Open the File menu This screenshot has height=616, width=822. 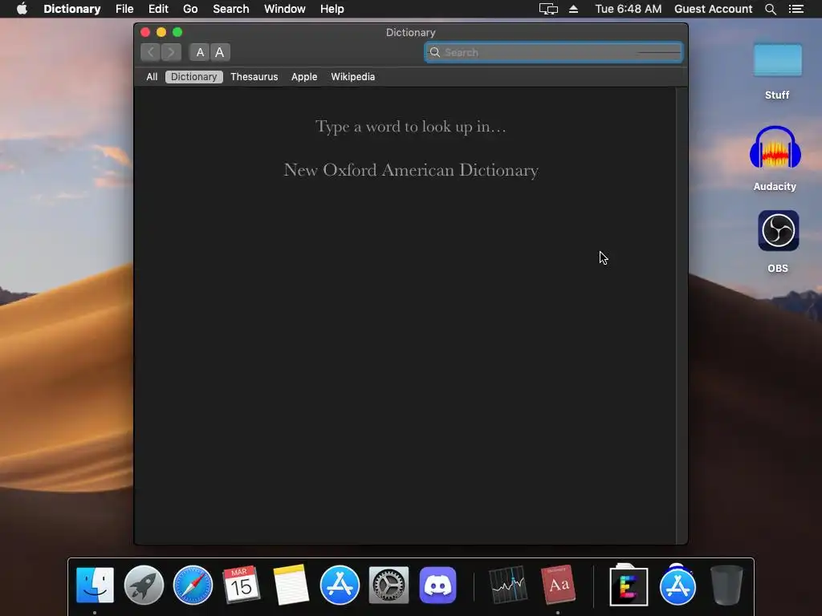[x=124, y=9]
